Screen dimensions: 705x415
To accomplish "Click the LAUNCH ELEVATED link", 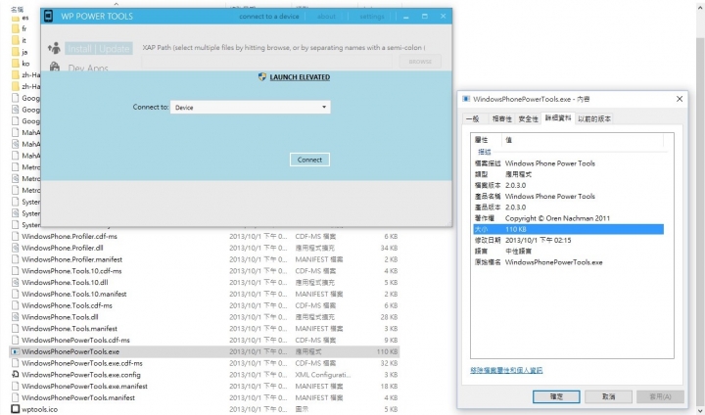I will (x=300, y=77).
